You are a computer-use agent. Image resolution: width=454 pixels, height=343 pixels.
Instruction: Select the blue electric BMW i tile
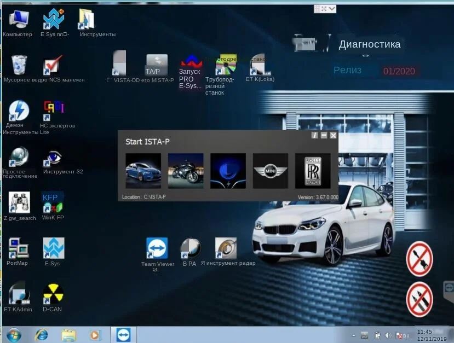pos(228,171)
